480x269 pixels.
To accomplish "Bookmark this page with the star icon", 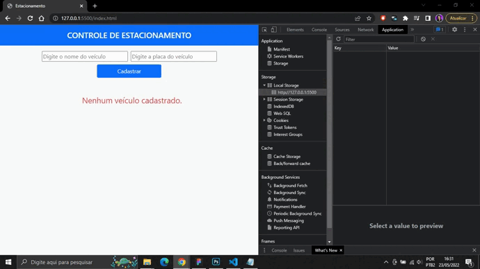I will pos(369,18).
